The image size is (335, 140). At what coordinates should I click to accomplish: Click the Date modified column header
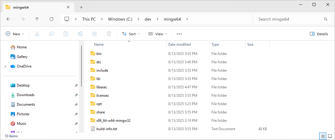pyautogui.click(x=180, y=44)
